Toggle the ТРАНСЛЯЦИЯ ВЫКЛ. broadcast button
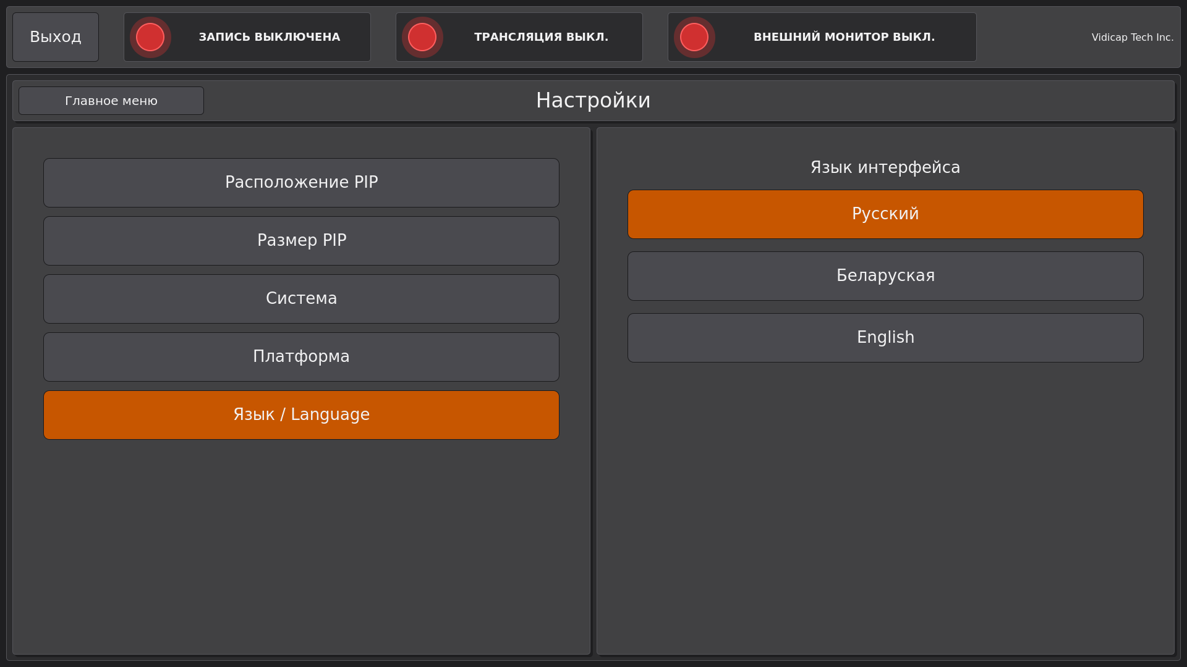 [x=519, y=37]
